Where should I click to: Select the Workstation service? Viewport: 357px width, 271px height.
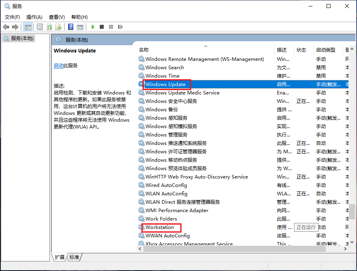click(243, 227)
